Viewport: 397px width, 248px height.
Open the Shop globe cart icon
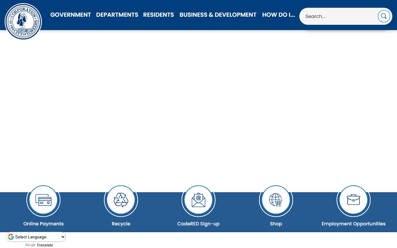(x=276, y=200)
